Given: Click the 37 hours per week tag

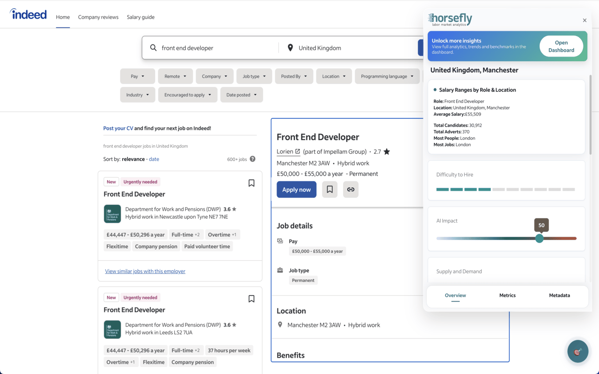Looking at the screenshot, I should pyautogui.click(x=229, y=350).
